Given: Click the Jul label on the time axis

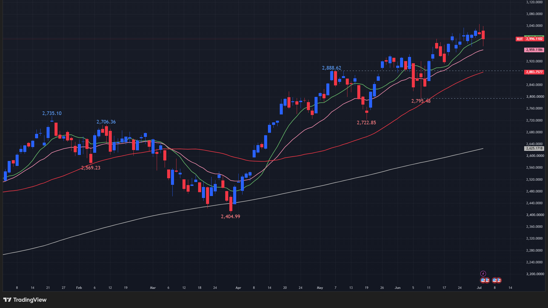Looking at the screenshot, I should [x=479, y=288].
